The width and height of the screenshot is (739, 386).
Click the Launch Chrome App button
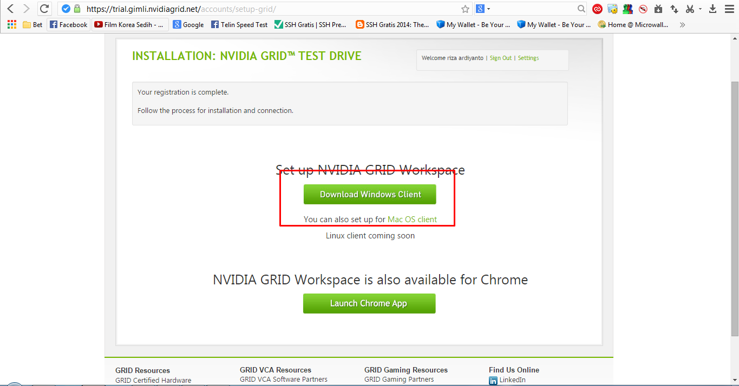[369, 303]
